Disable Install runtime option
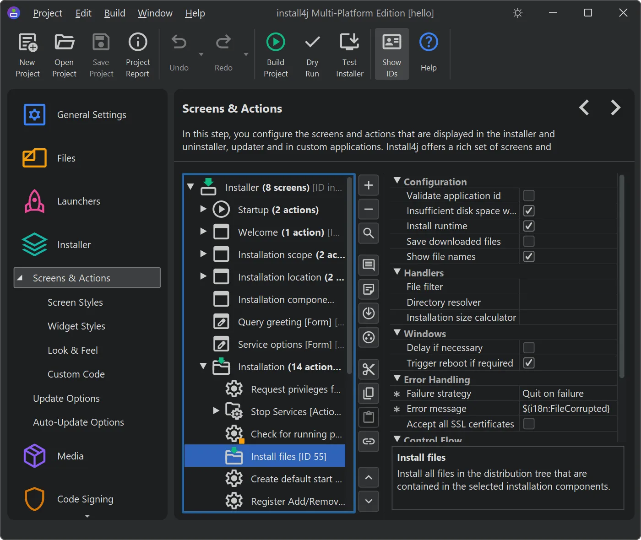Screen dimensions: 641x540 (529, 226)
